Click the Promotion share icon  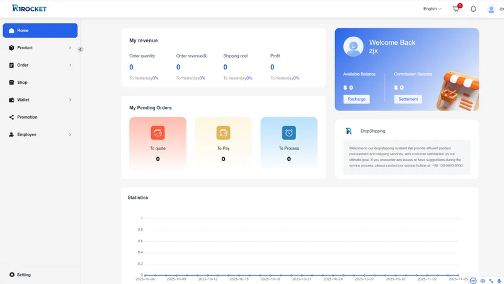point(11,117)
